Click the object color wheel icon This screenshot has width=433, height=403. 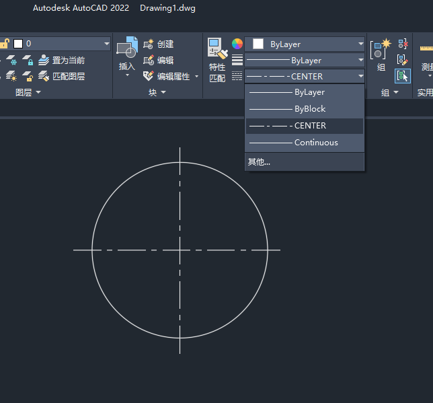point(237,44)
